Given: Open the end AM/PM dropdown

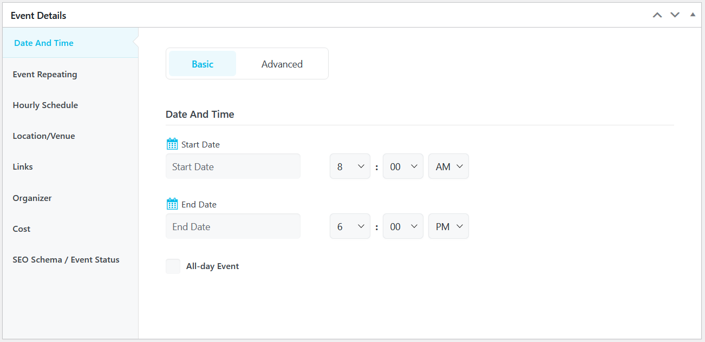Looking at the screenshot, I should click(448, 226).
